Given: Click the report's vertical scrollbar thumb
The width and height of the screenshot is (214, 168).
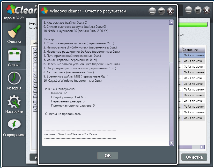Looking at the screenshot, I should 171,102.
